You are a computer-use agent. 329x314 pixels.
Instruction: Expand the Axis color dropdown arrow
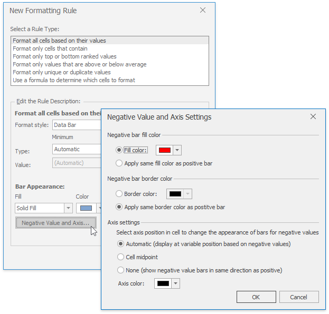(176, 283)
